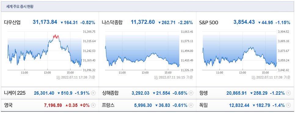Image resolution: width=295 pixels, height=113 pixels.
Task: Click the 다우산업 down-arrow change indicator
Action: tap(62, 23)
